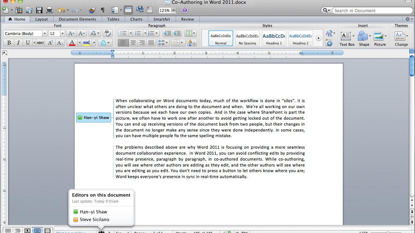Decrease font size with shrink icon

coord(82,33)
